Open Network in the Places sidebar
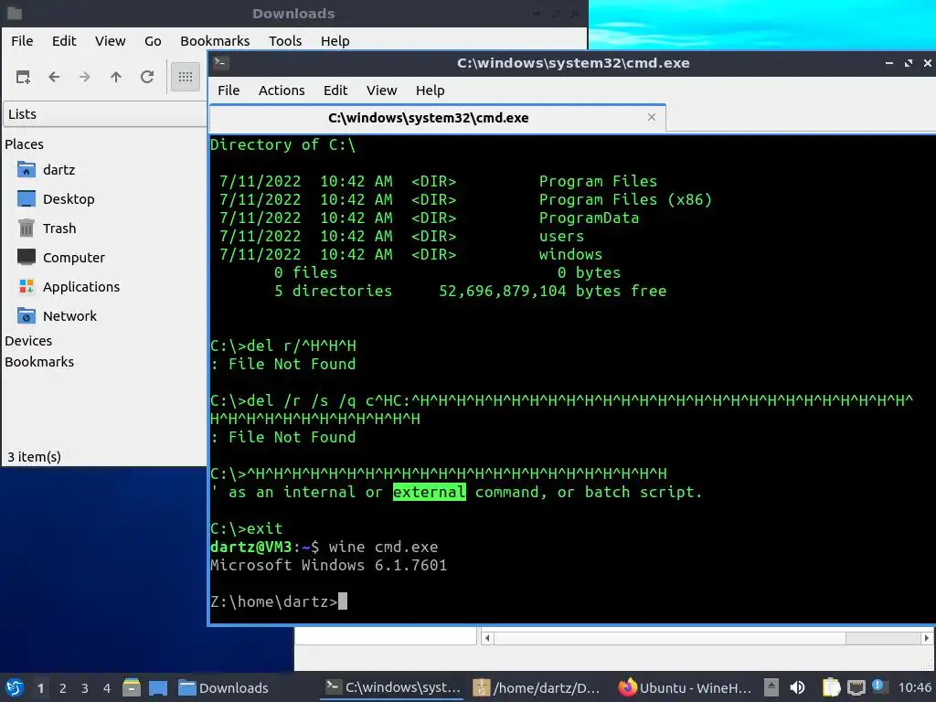Image resolution: width=936 pixels, height=702 pixels. (69, 316)
